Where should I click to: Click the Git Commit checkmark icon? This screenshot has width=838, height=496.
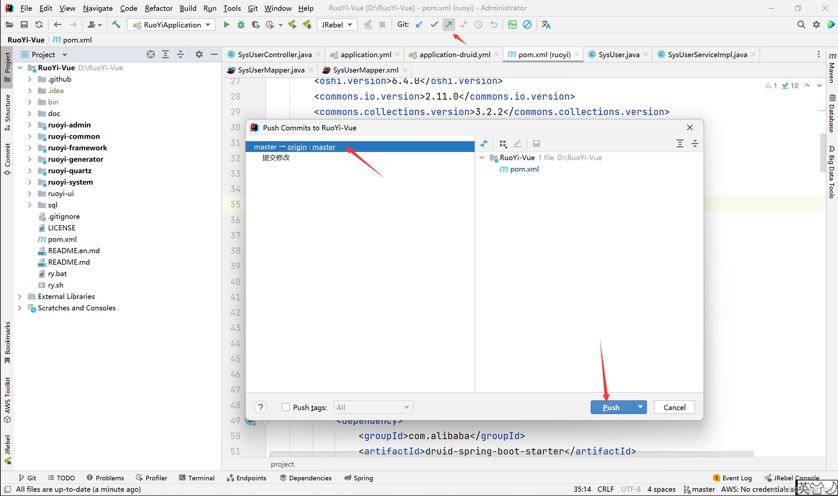pyautogui.click(x=434, y=25)
